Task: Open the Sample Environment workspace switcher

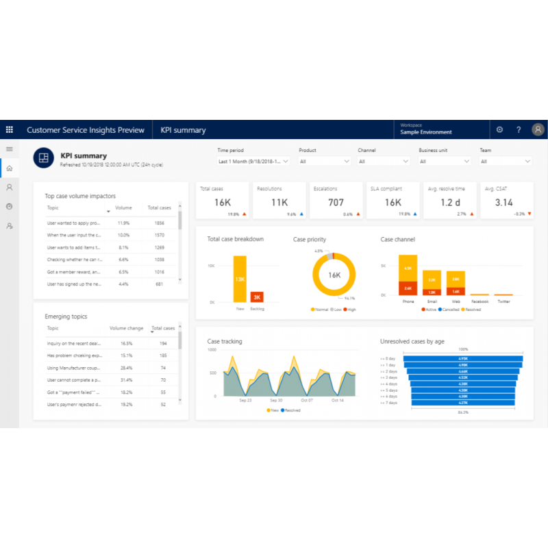Action: [441, 129]
